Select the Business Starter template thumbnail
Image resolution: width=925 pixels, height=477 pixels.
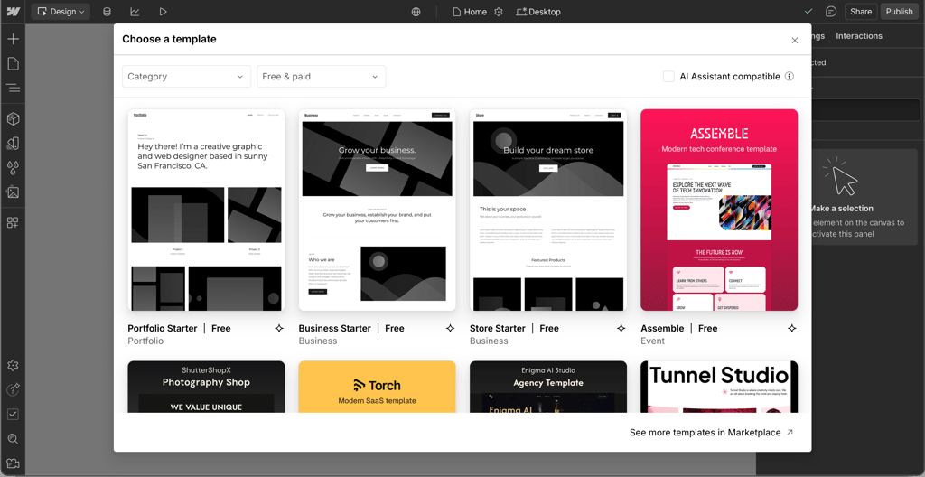pos(378,210)
